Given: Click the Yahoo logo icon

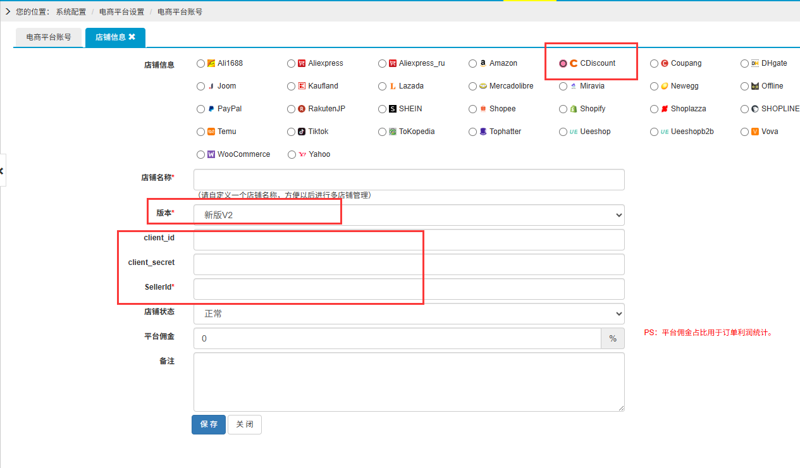Looking at the screenshot, I should click(302, 154).
